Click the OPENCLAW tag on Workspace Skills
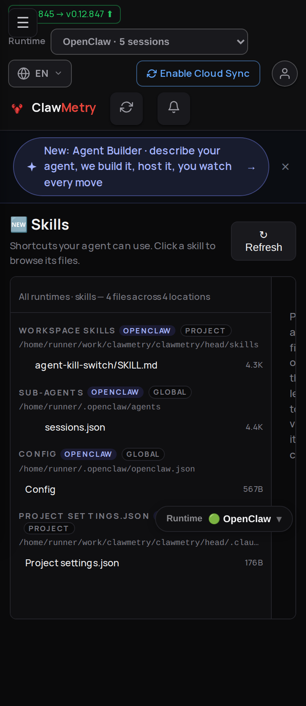306x706 pixels. pyautogui.click(x=147, y=331)
